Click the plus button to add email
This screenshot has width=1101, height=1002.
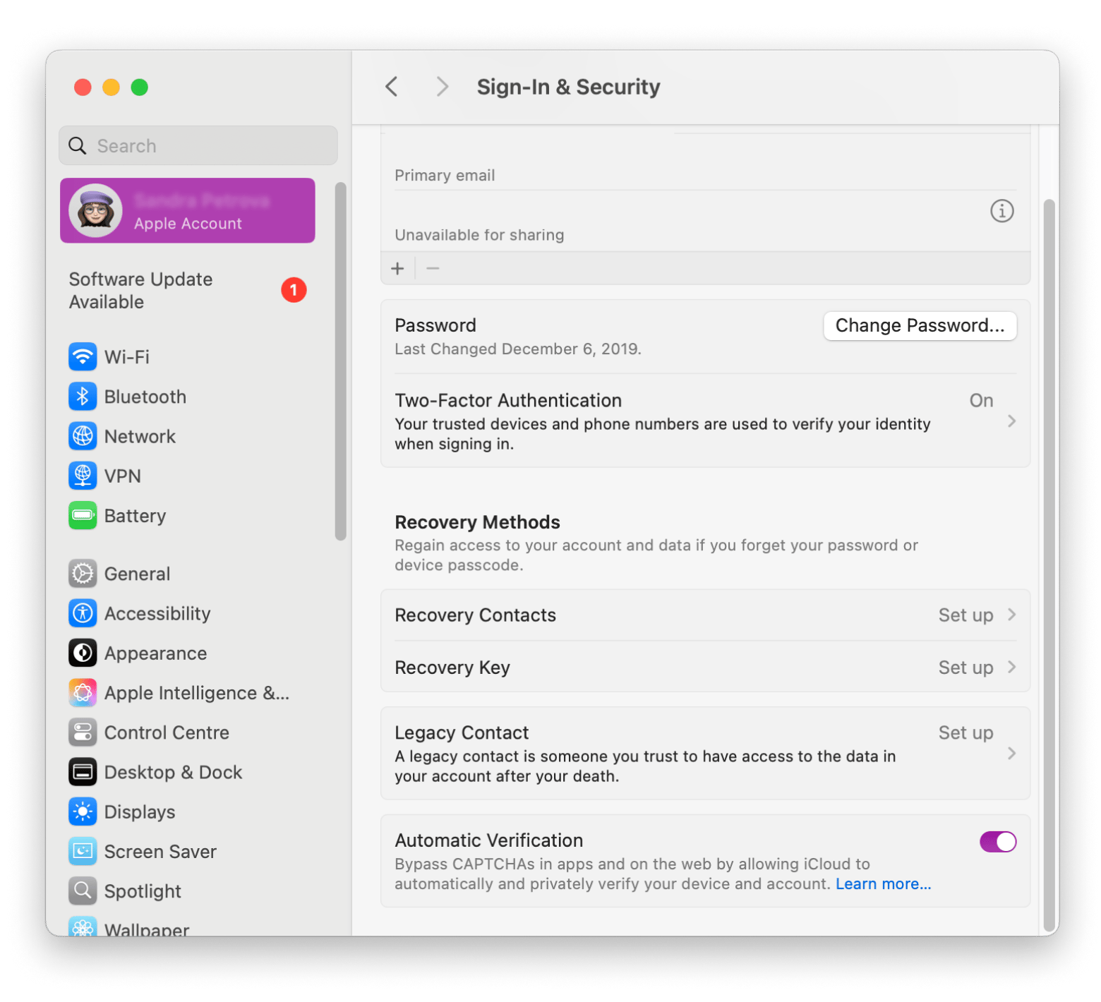(398, 269)
